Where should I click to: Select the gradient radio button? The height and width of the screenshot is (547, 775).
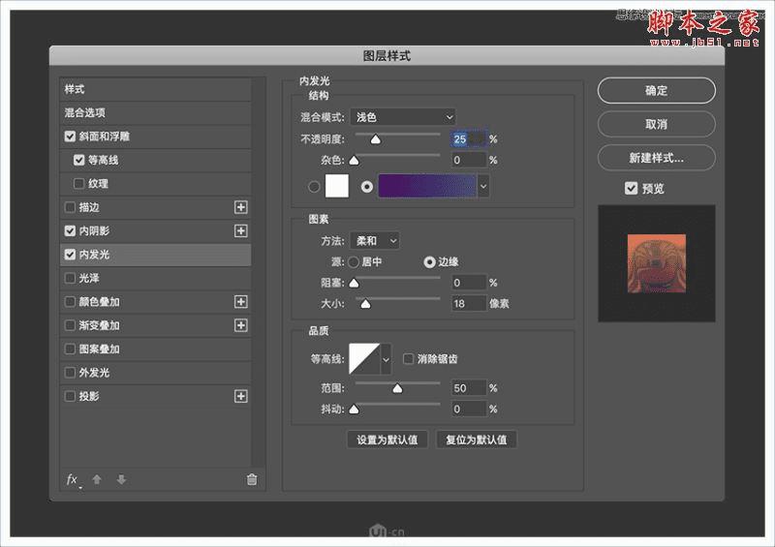(x=367, y=187)
